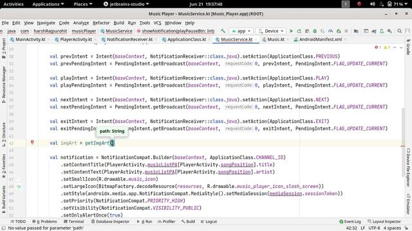The width and height of the screenshot is (412, 231).
Task: Click system volume icon in top bar
Action: click(x=372, y=4)
